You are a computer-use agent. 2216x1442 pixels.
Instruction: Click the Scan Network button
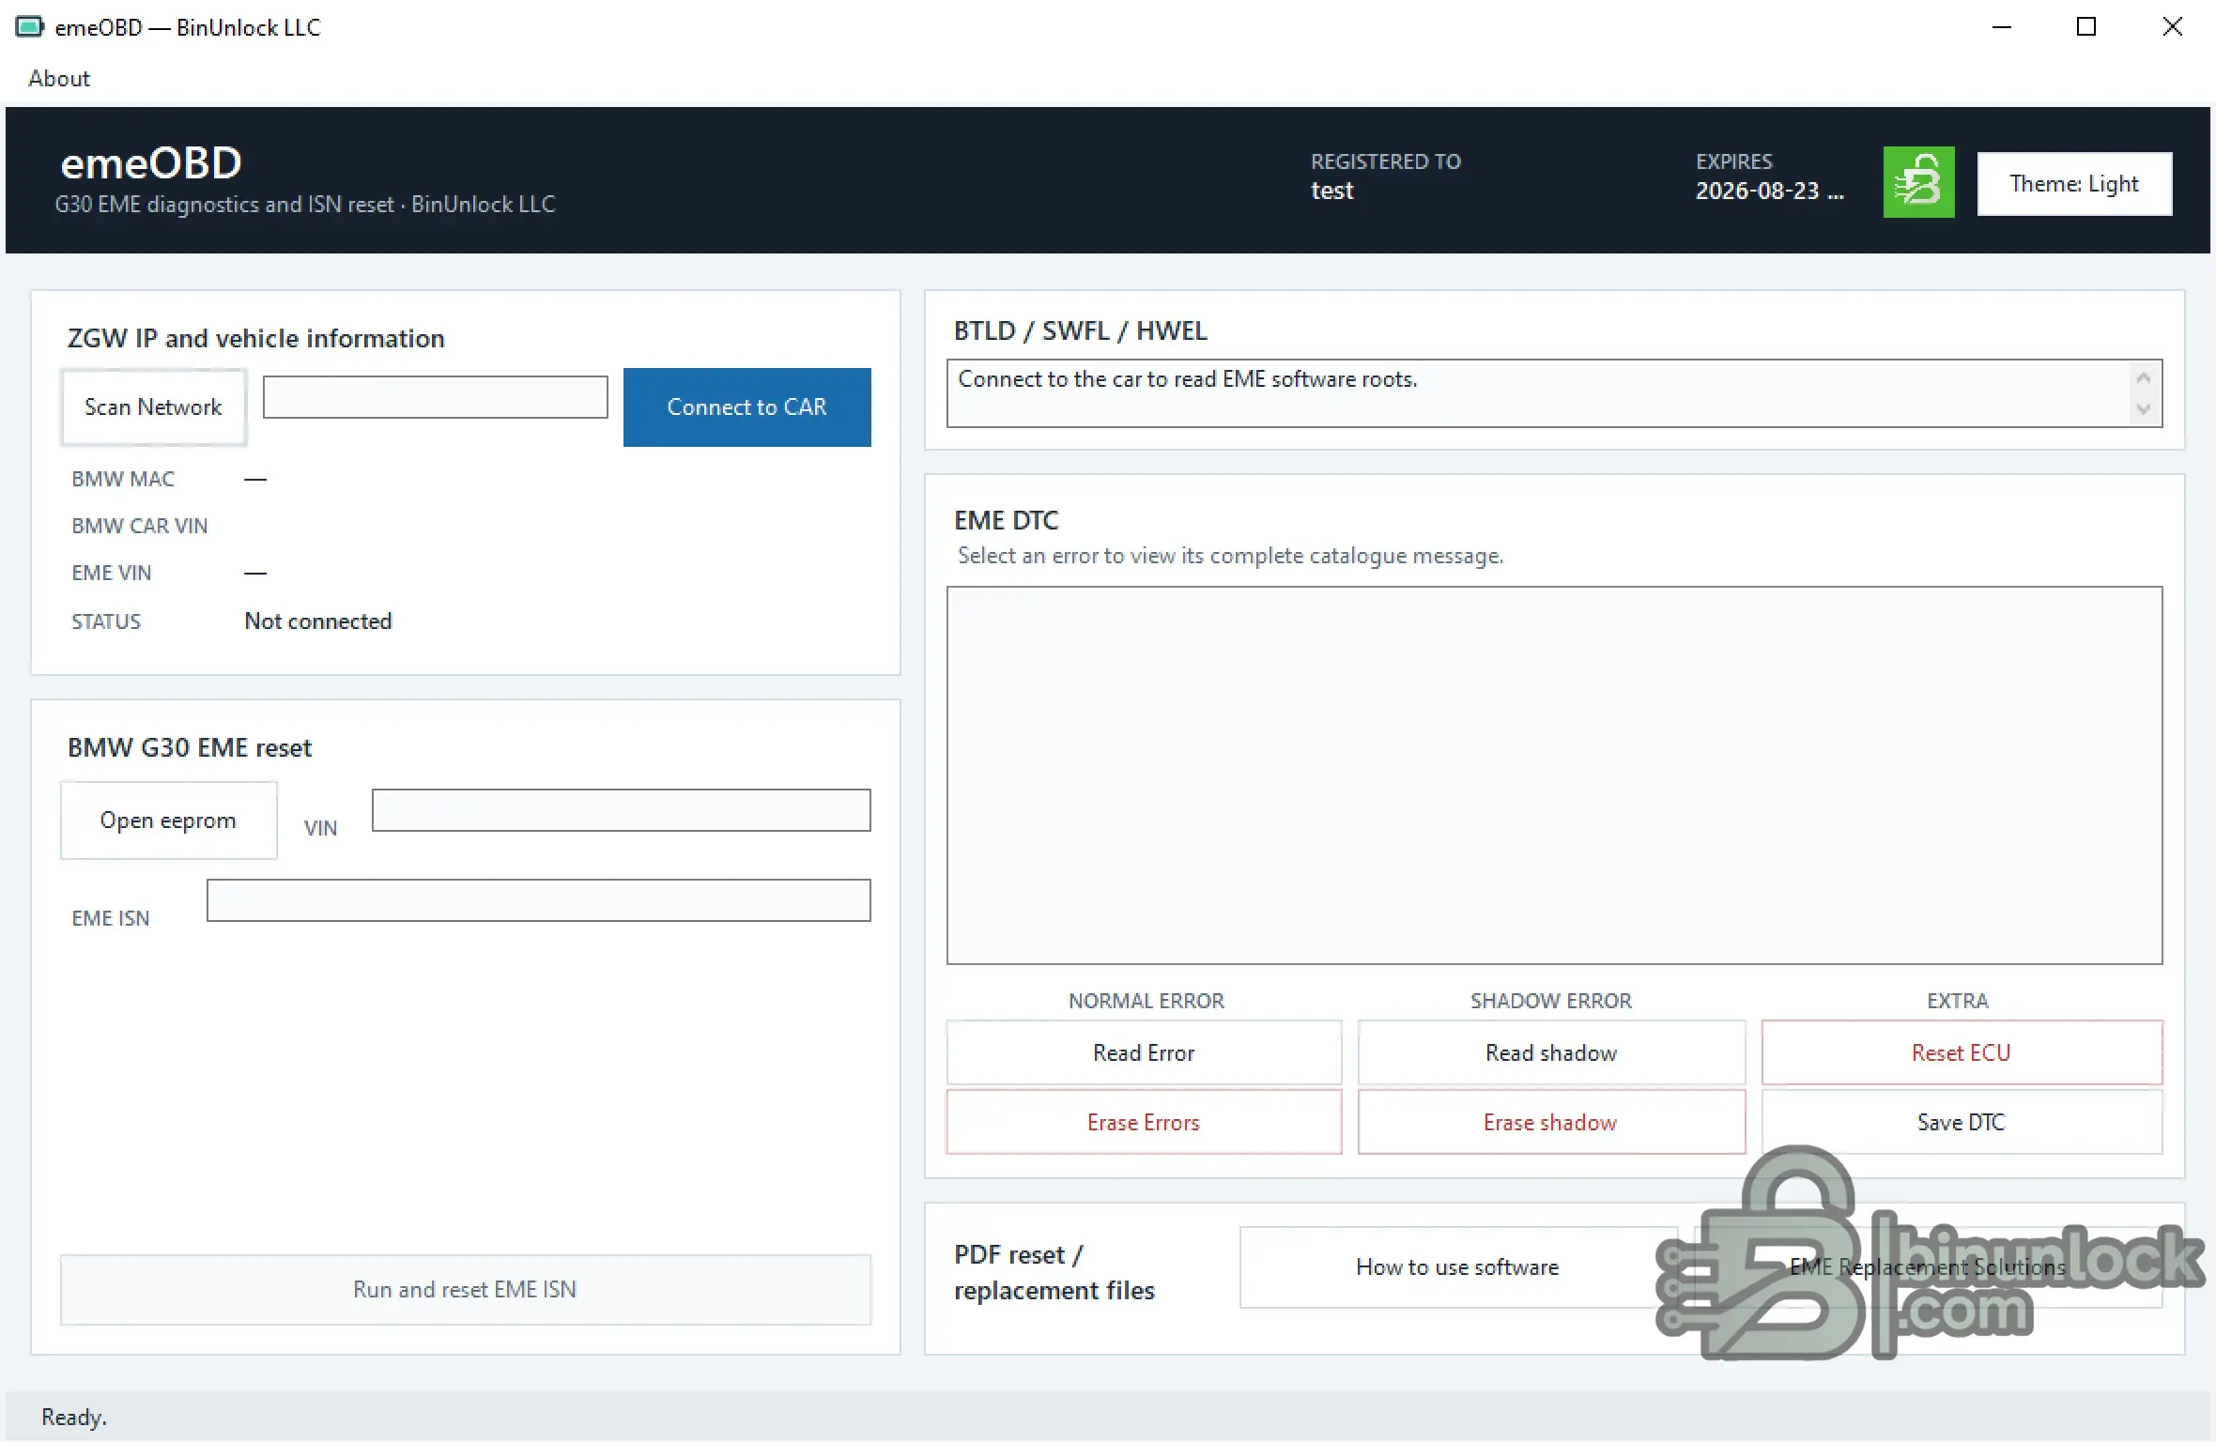pyautogui.click(x=153, y=407)
